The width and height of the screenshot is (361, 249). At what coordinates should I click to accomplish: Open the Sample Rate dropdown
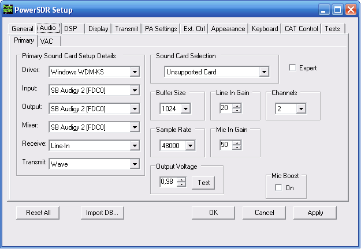(185, 145)
